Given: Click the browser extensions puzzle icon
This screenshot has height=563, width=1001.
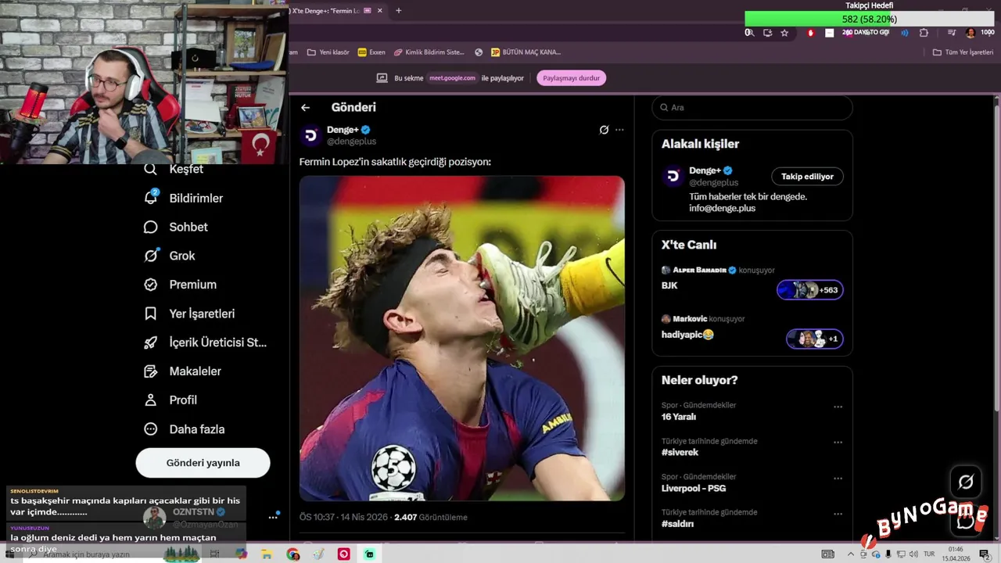Looking at the screenshot, I should coord(924,33).
